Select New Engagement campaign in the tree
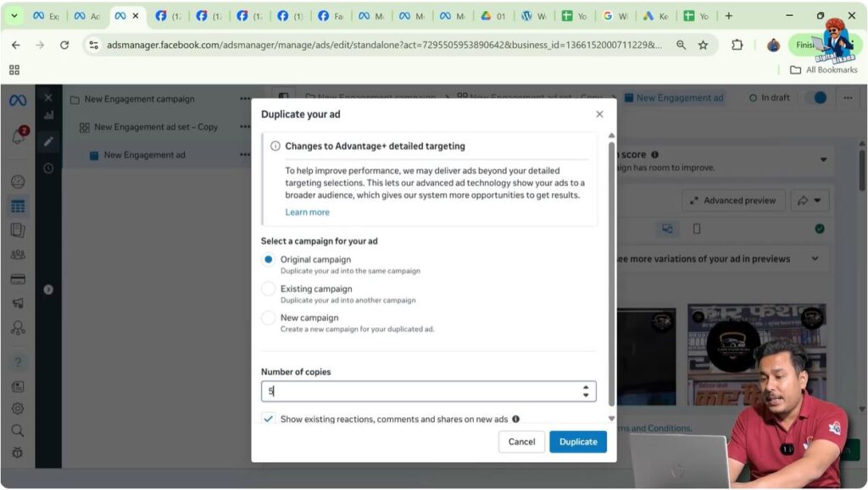The width and height of the screenshot is (868, 490). (x=140, y=99)
